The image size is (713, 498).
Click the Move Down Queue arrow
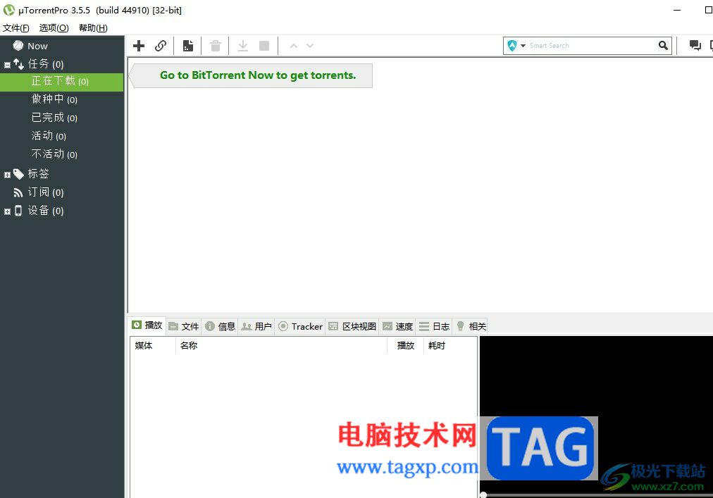(310, 46)
